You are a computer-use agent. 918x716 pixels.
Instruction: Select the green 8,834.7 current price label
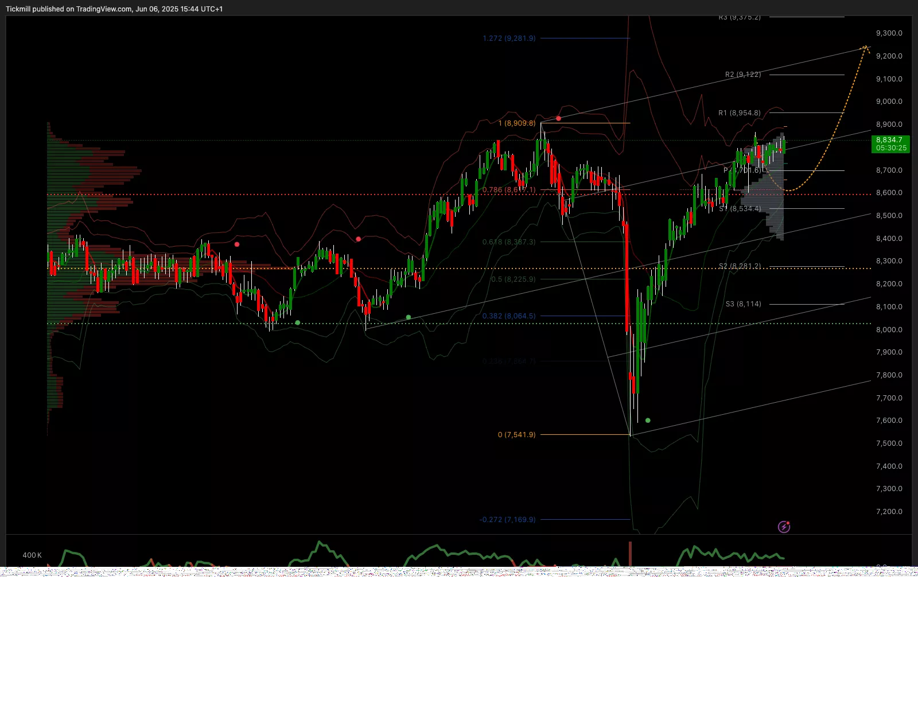[x=890, y=144]
